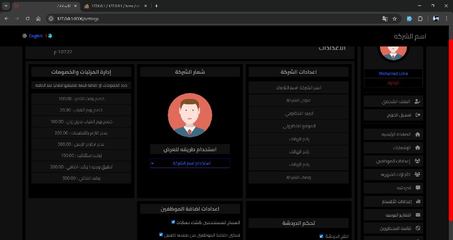
Task: Select the اسم الشركة: اسم الشركه row
Action: coord(299,88)
